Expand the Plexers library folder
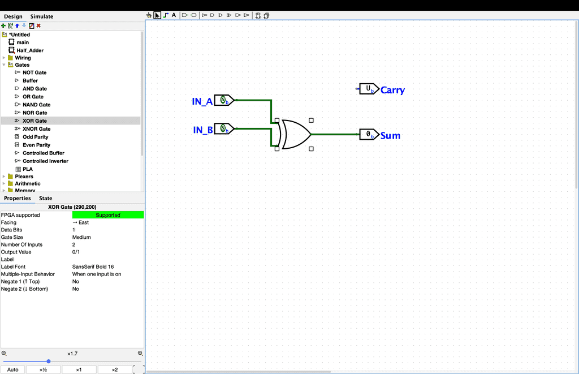Image resolution: width=579 pixels, height=374 pixels. coord(4,177)
